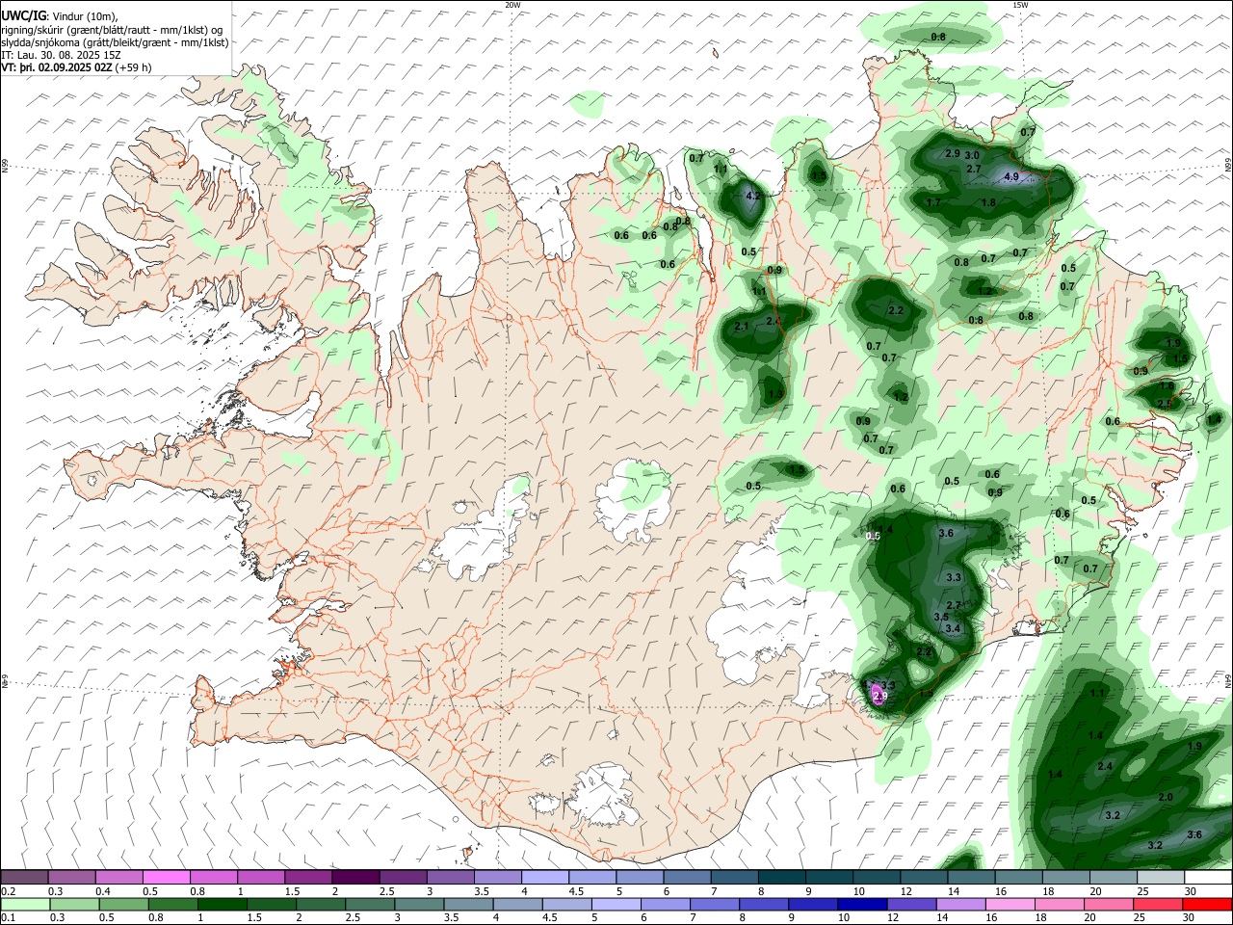The height and width of the screenshot is (925, 1233).
Task: Click the white swatch ending the upper scale
Action: point(1209,878)
